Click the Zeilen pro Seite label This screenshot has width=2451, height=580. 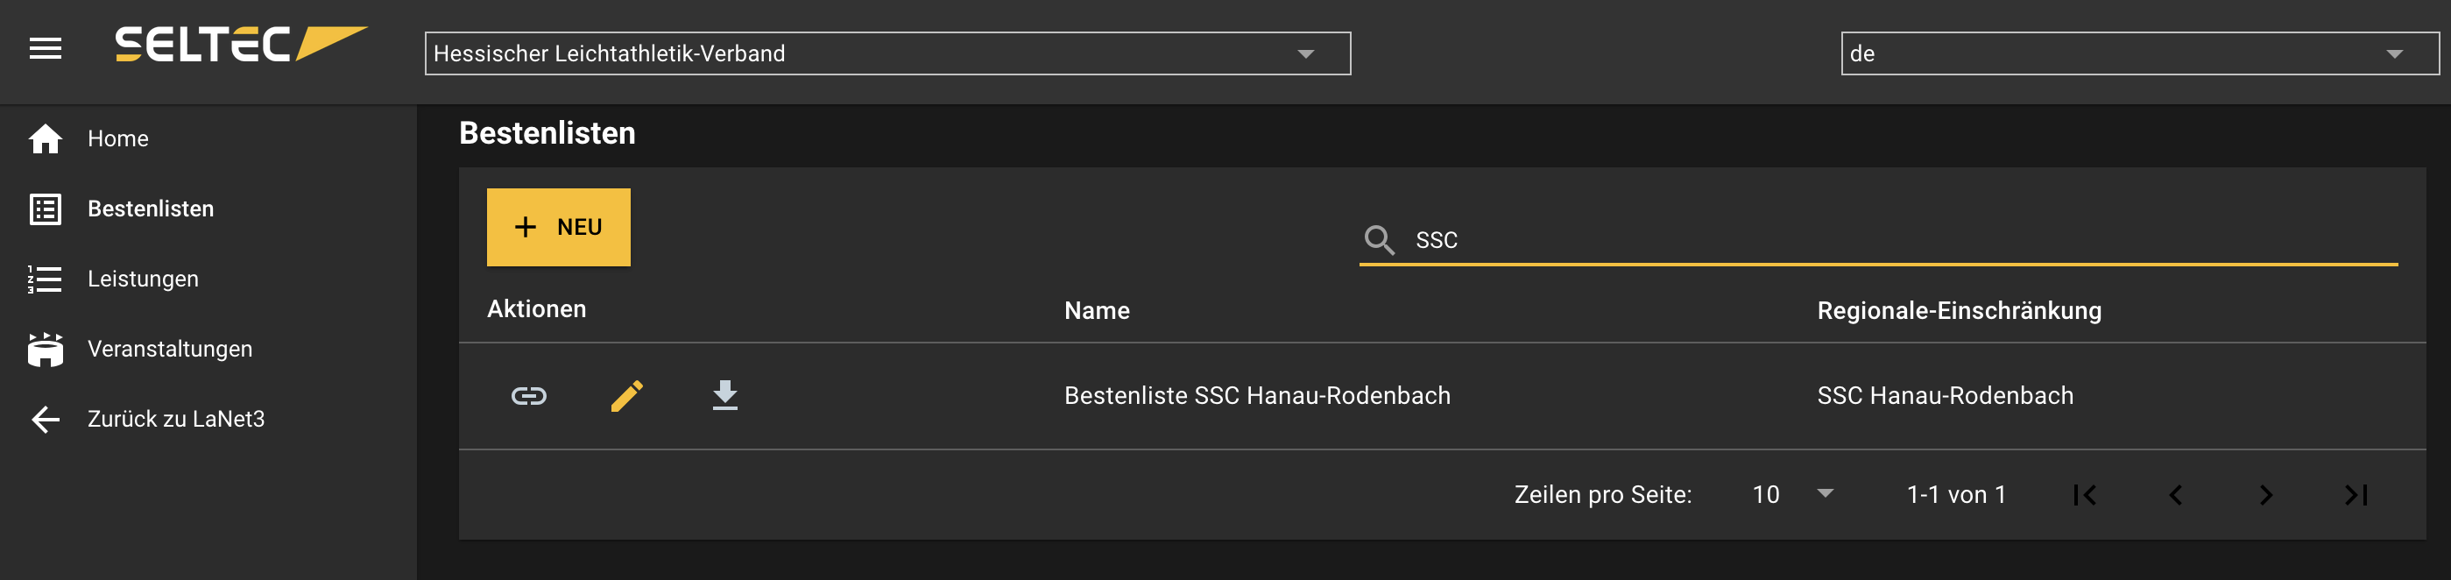point(1603,495)
